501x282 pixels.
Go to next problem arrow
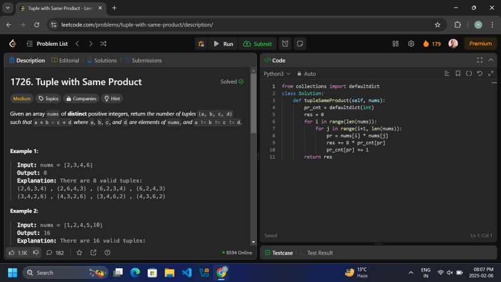click(91, 44)
